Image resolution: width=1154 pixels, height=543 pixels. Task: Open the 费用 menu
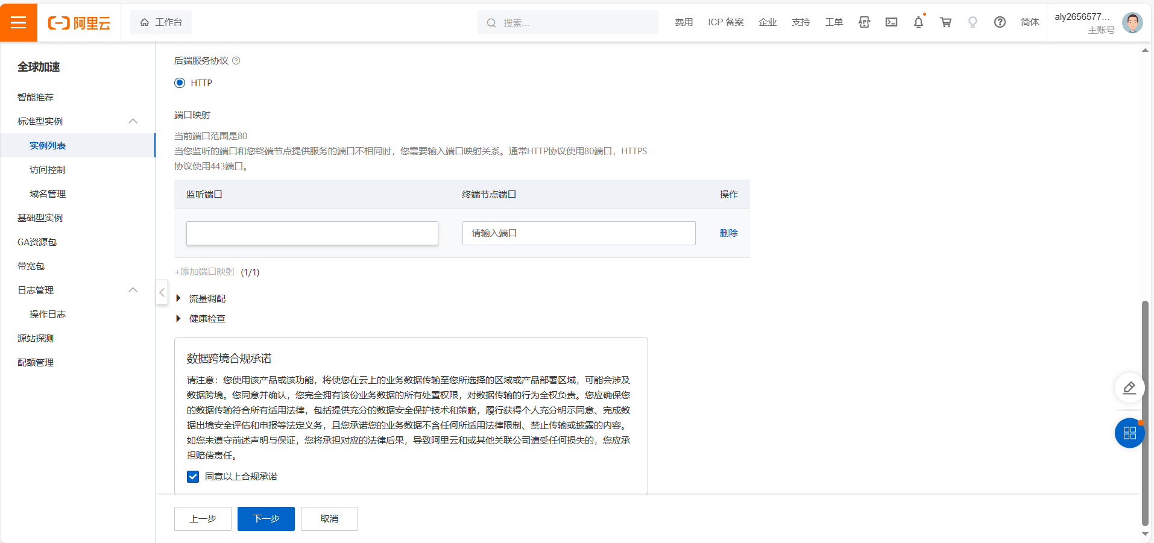684,22
